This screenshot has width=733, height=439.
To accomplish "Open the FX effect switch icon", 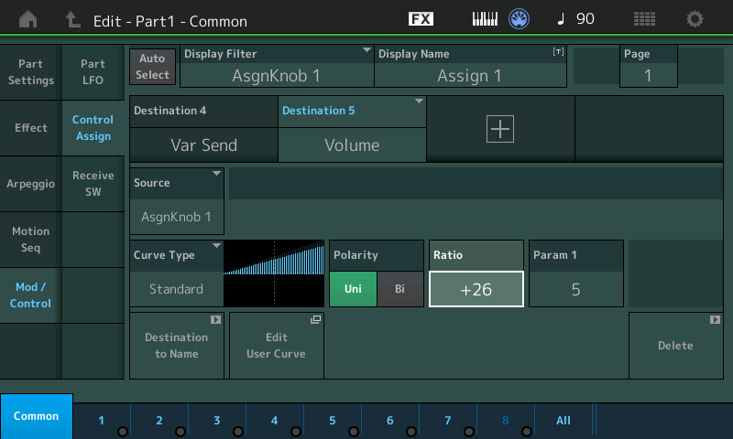I will [421, 19].
